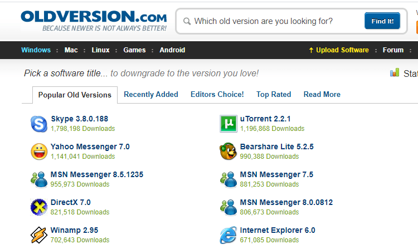418x249 pixels.
Task: Open MSN Messenger 7.5 link
Action: point(276,174)
